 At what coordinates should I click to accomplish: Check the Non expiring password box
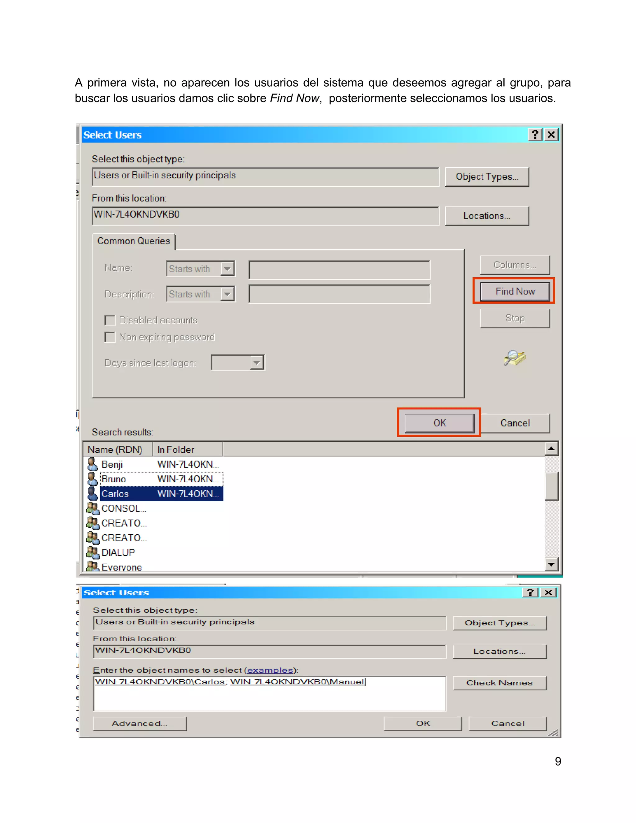(x=110, y=337)
